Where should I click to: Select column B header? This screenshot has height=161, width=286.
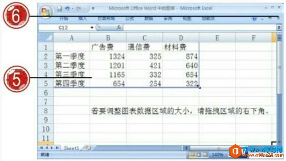pyautogui.click(x=108, y=38)
